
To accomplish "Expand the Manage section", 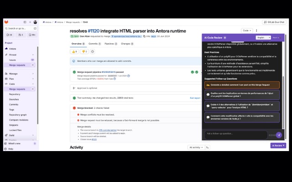I will point(20,74).
